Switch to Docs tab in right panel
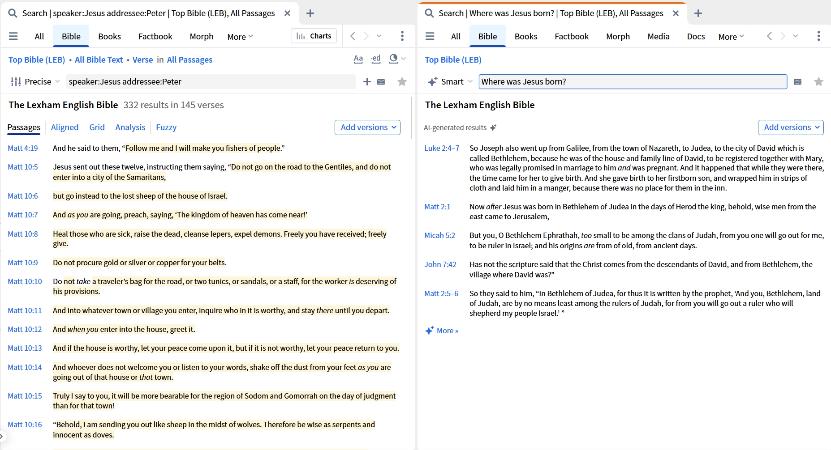831x450 pixels. pyautogui.click(x=696, y=37)
